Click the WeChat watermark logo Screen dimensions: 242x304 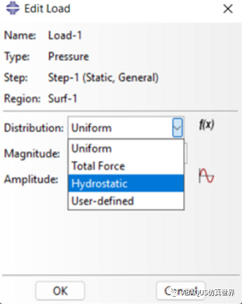point(172,291)
